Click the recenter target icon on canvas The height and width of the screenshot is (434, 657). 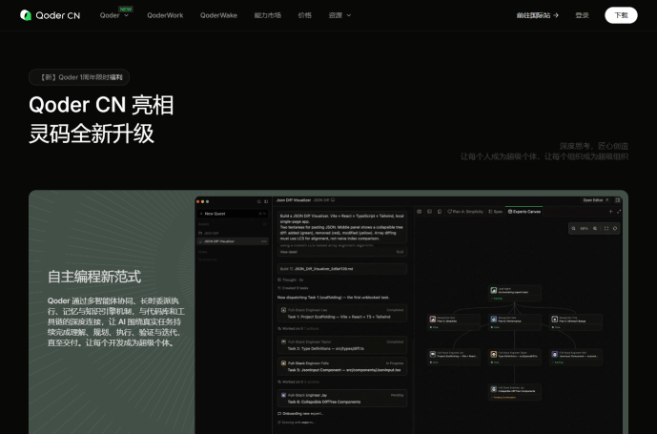coord(615,229)
